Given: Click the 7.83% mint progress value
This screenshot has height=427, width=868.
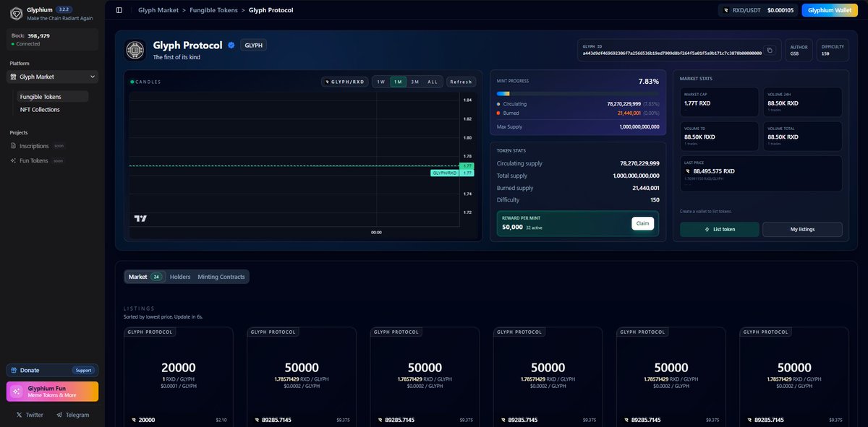Looking at the screenshot, I should [649, 81].
